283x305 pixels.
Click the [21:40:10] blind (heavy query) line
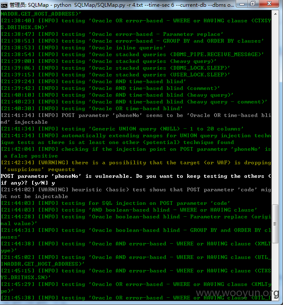point(117,95)
